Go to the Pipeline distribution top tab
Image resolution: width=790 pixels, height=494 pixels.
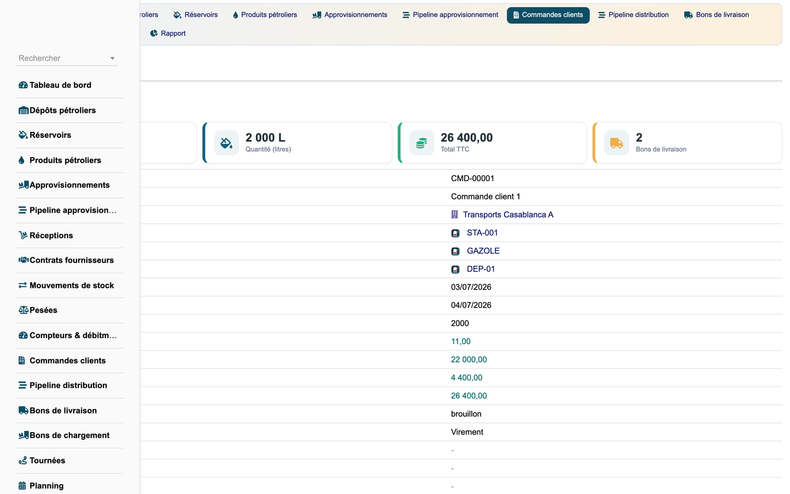pos(633,15)
